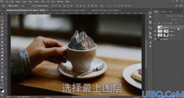Select the Brush tool
The height and width of the screenshot is (98, 184).
click(x=2, y=38)
